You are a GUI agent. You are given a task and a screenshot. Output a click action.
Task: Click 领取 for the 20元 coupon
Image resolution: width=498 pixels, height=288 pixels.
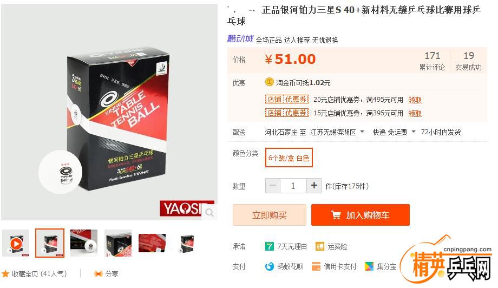tap(415, 100)
